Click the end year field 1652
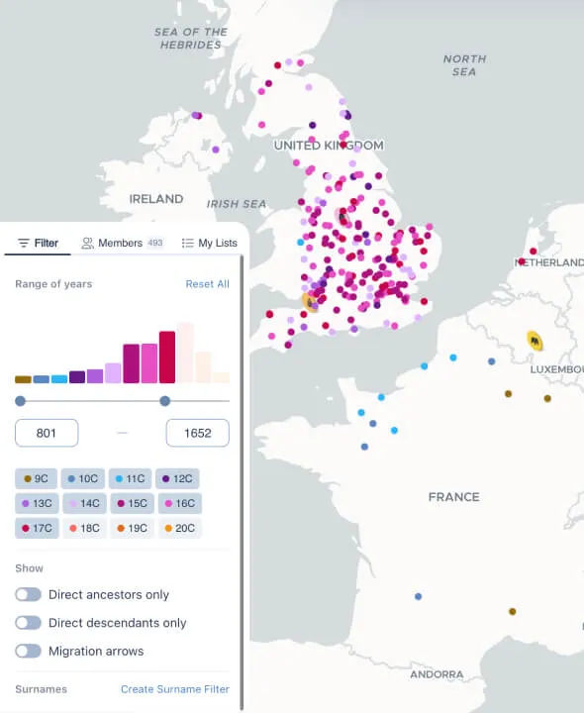Screen dimensions: 584x713 tap(198, 433)
